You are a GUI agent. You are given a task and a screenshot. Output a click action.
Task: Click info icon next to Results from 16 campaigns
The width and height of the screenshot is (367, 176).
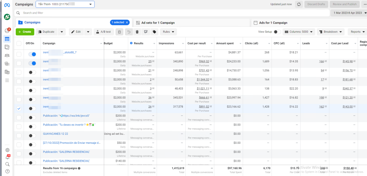point(79,168)
